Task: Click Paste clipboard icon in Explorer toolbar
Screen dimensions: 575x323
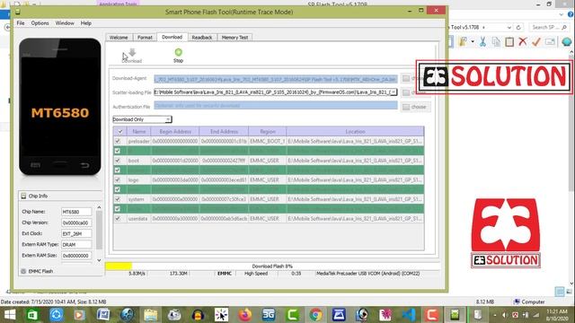Action: 509,42
